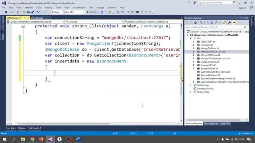Open the Find Results 1 tab
Image resolution: width=255 pixels, height=143 pixels.
click(34, 128)
